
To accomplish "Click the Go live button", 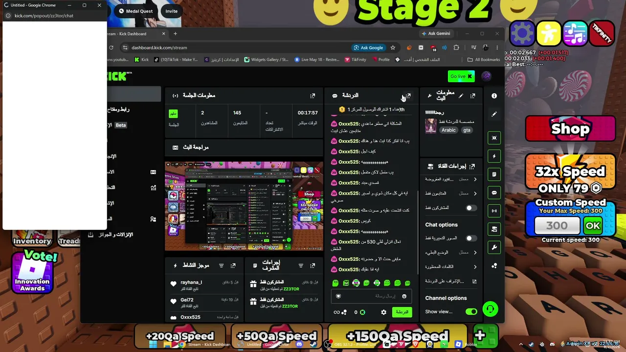I will [x=461, y=76].
